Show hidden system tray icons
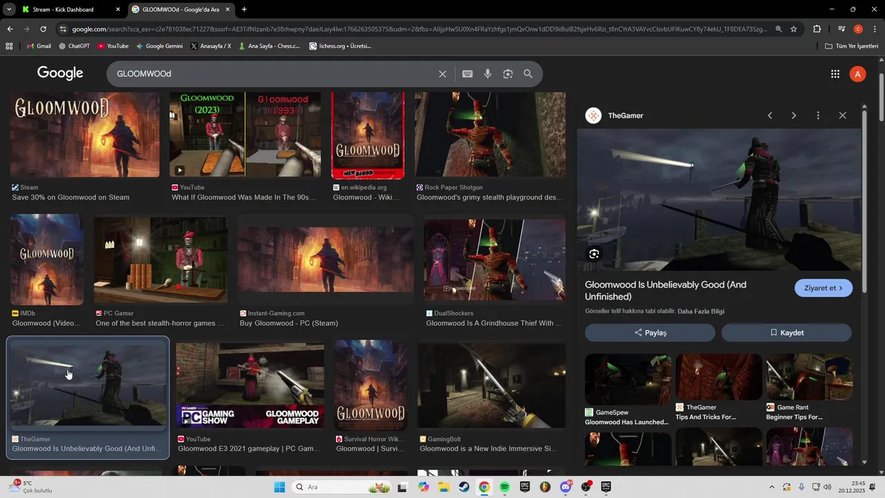 [772, 487]
